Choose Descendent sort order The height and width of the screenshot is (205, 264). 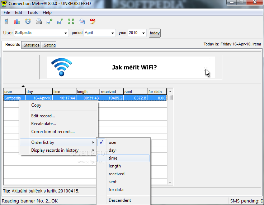click(x=123, y=200)
